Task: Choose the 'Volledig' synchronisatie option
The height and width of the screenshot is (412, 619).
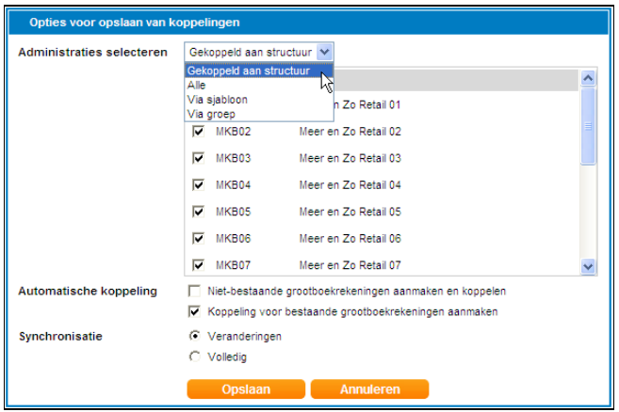Action: pos(195,357)
